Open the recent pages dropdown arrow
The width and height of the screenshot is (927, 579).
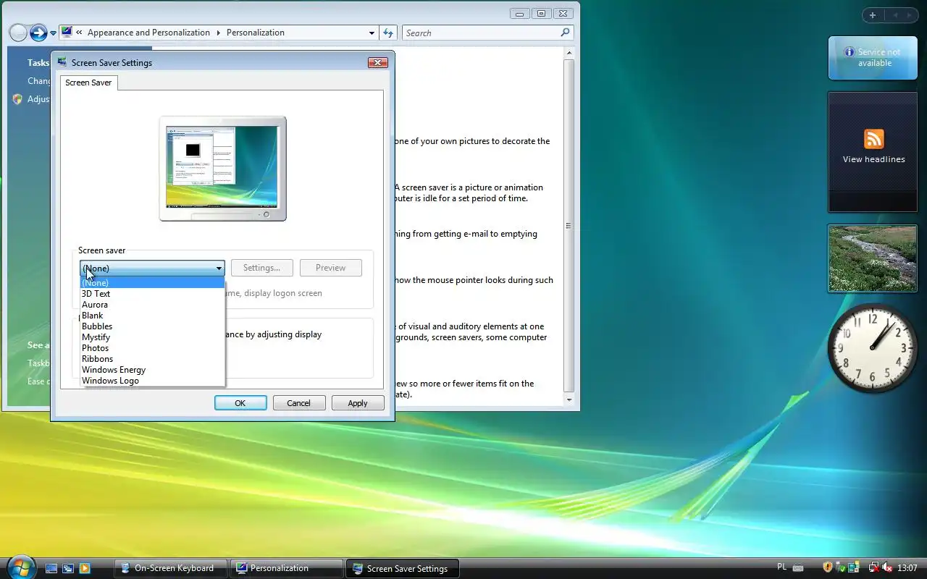point(53,33)
